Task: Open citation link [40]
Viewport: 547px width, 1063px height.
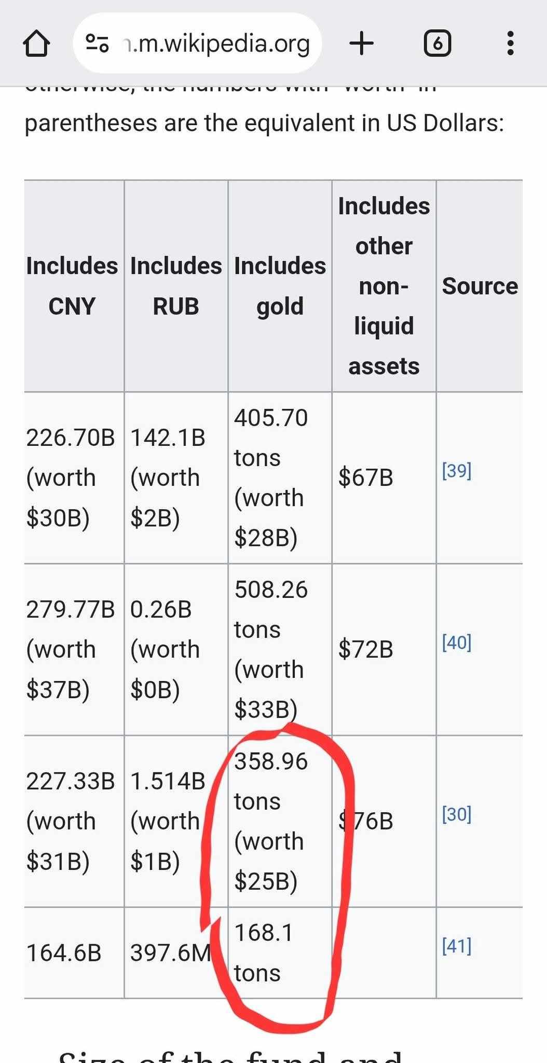Action: [457, 643]
